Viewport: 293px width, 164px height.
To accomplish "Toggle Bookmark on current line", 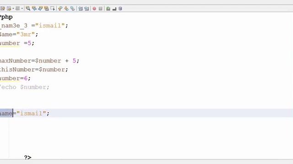I will (72, 9).
